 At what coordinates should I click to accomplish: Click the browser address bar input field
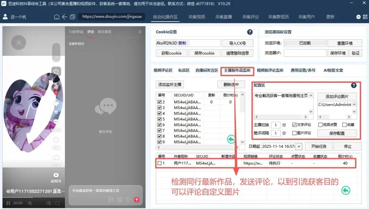111,16
